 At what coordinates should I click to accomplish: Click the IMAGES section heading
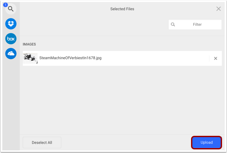point(29,44)
